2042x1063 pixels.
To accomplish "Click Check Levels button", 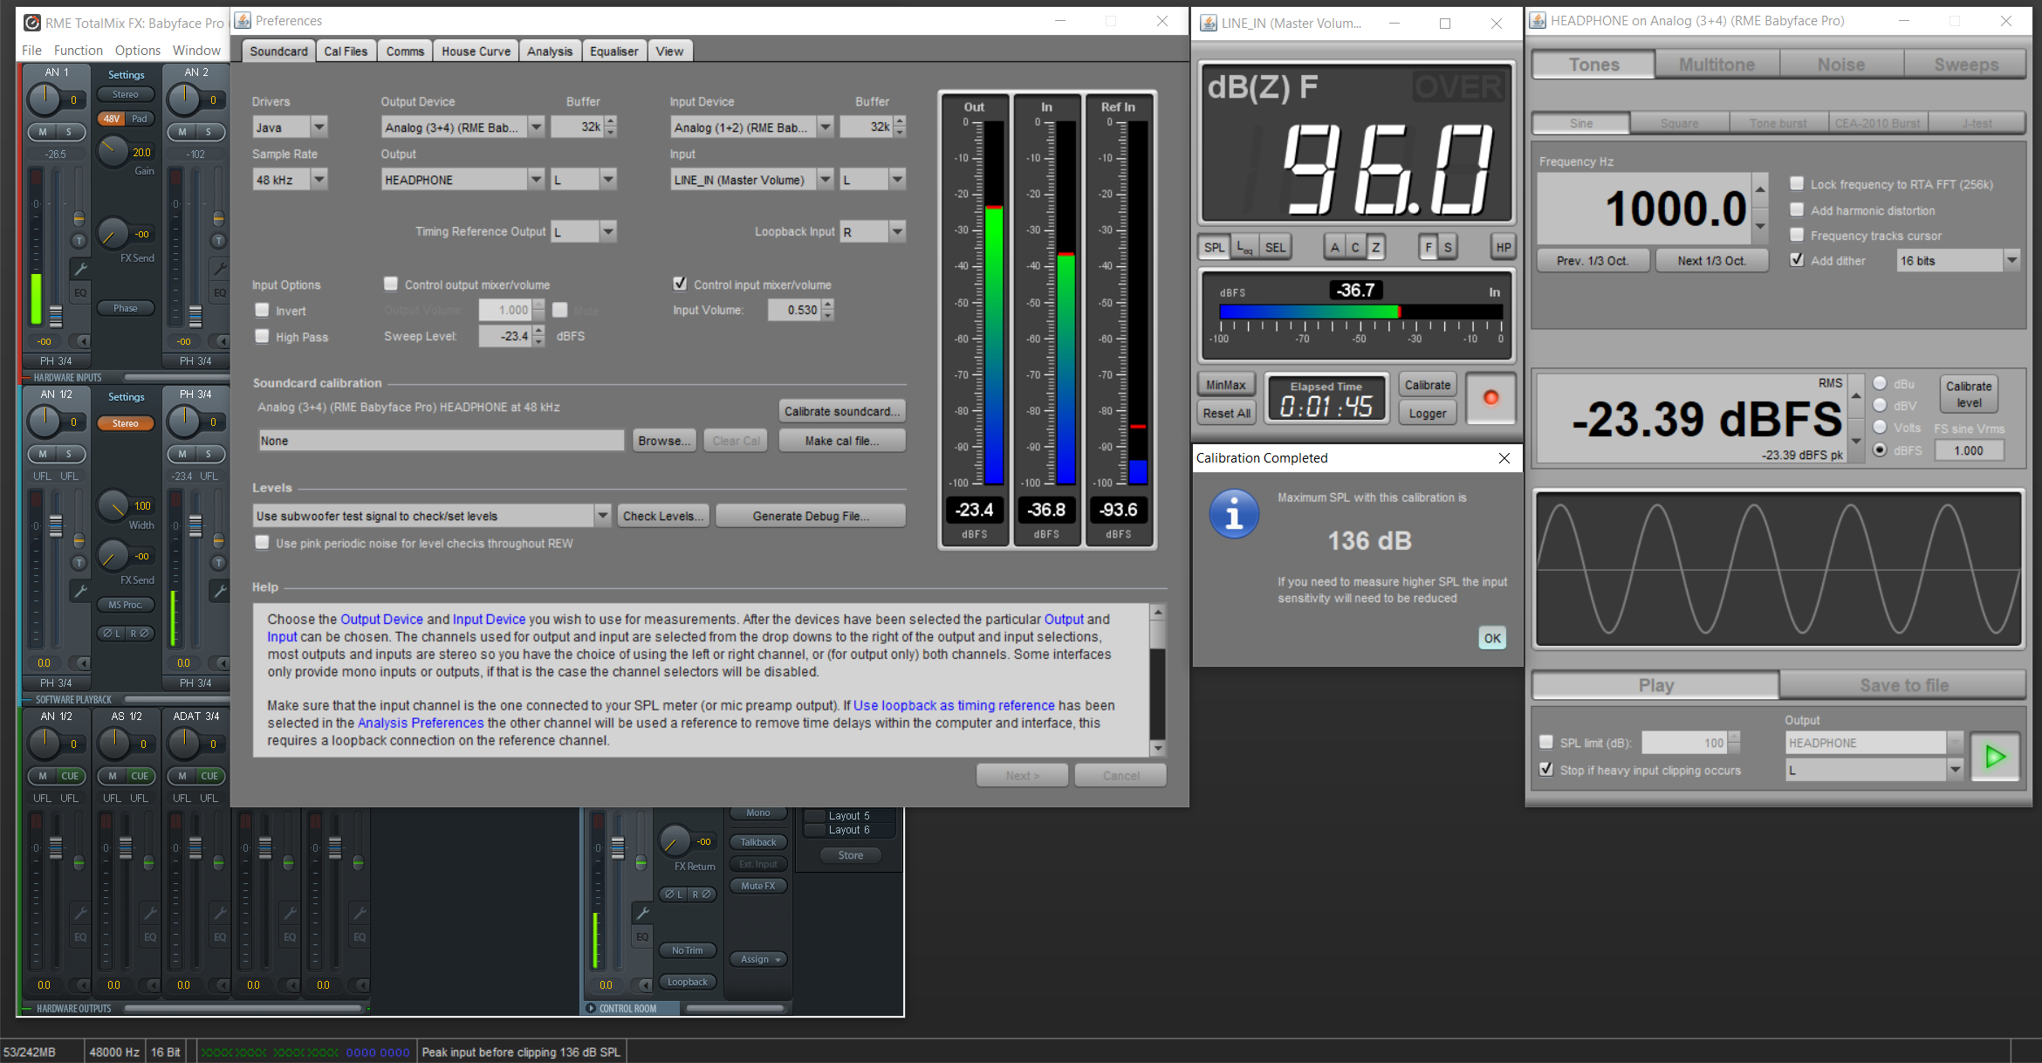I will [x=663, y=516].
